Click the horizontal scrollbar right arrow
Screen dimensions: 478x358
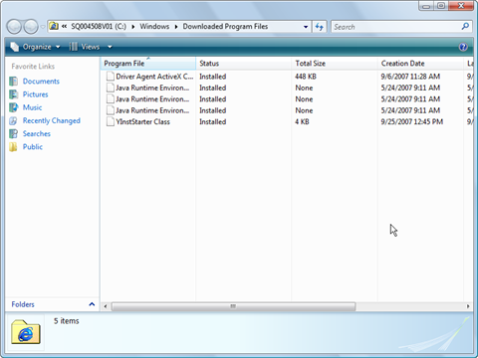tap(468, 306)
